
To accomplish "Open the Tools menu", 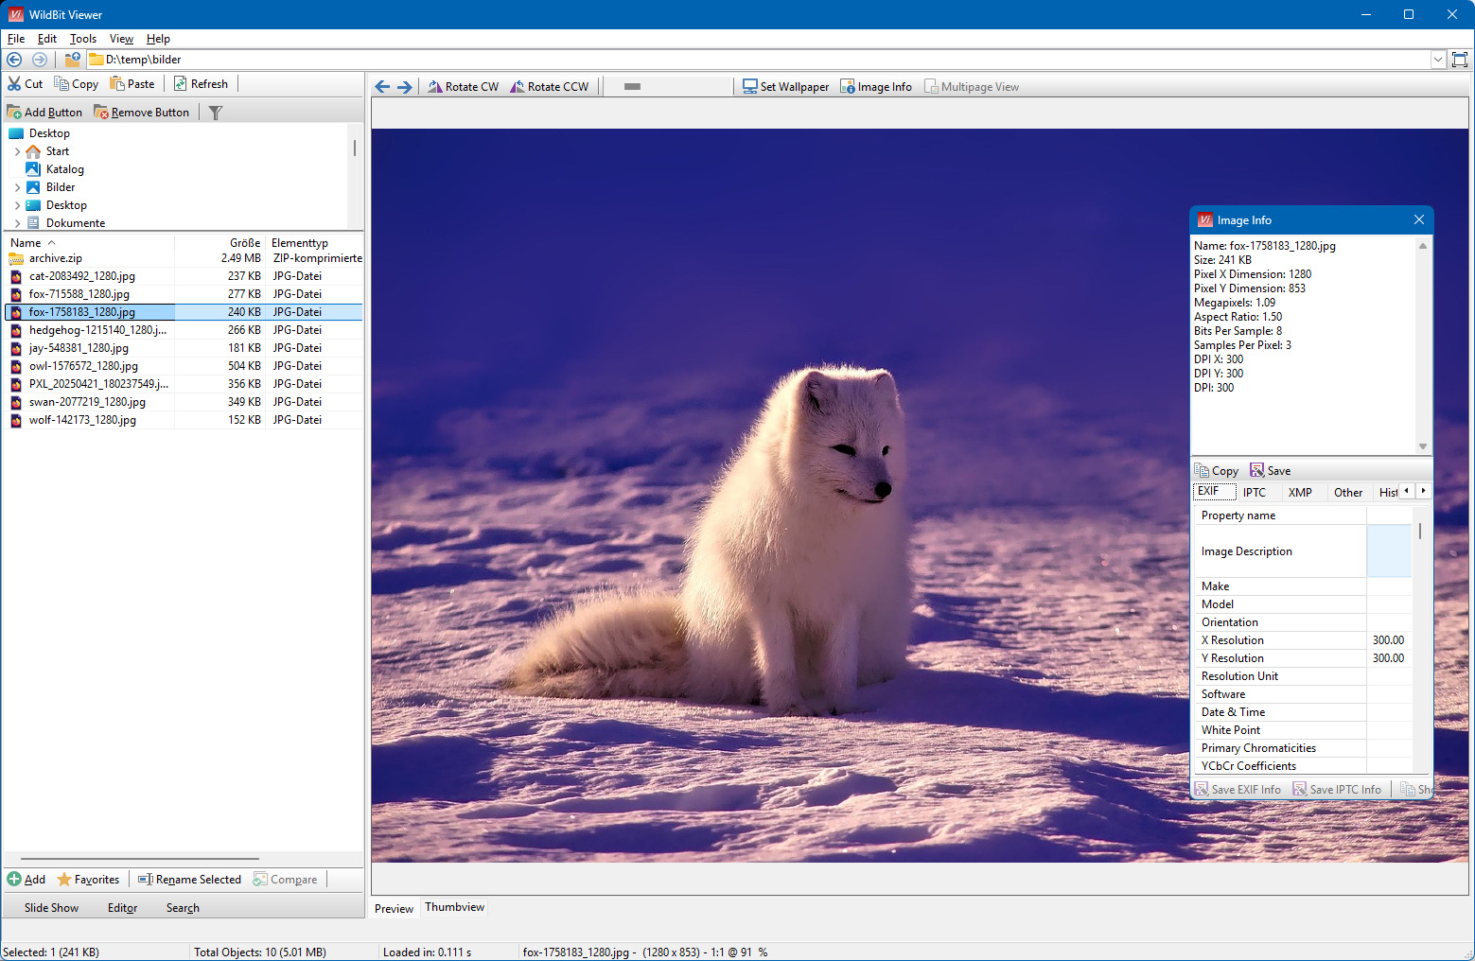I will point(83,39).
